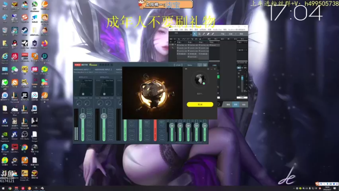Image resolution: width=339 pixels, height=191 pixels.
Task: Open 文件 menu in Studio One
Action: (171, 29)
